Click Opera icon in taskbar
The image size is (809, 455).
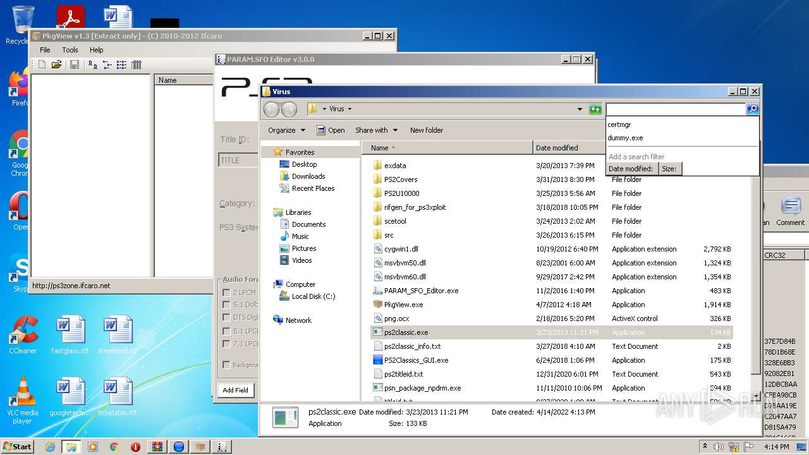point(136,447)
